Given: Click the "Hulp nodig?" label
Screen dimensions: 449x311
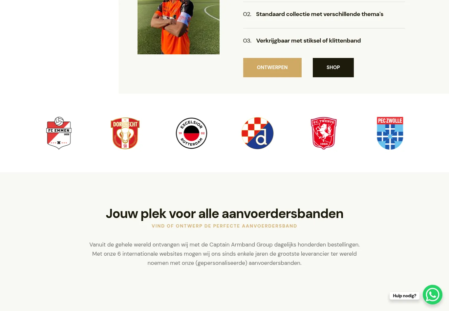Looking at the screenshot, I should click(x=404, y=296).
